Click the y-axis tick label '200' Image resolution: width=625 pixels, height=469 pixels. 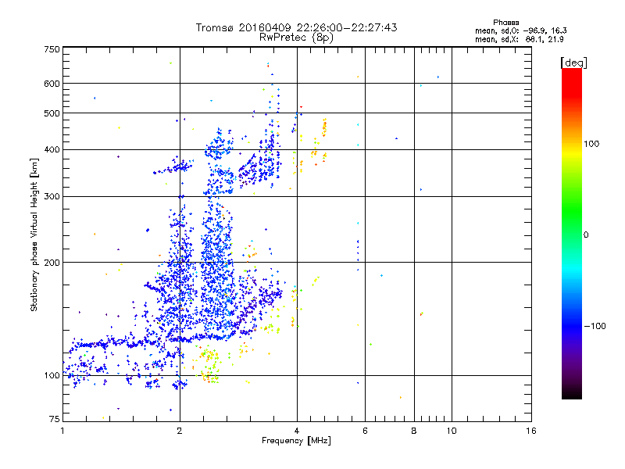click(x=52, y=263)
